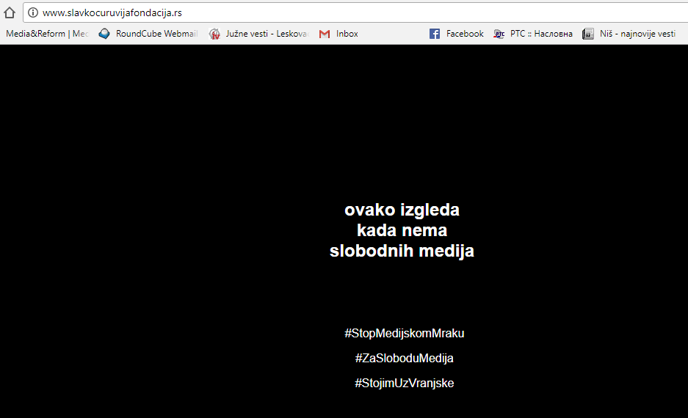The width and height of the screenshot is (688, 418).
Task: Click the Gmail envelope icon
Action: point(325,34)
